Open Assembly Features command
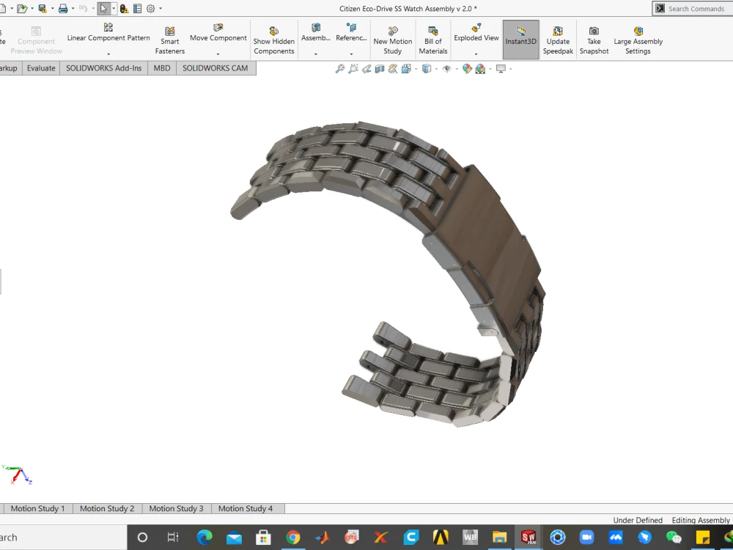This screenshot has height=550, width=733. 315,33
